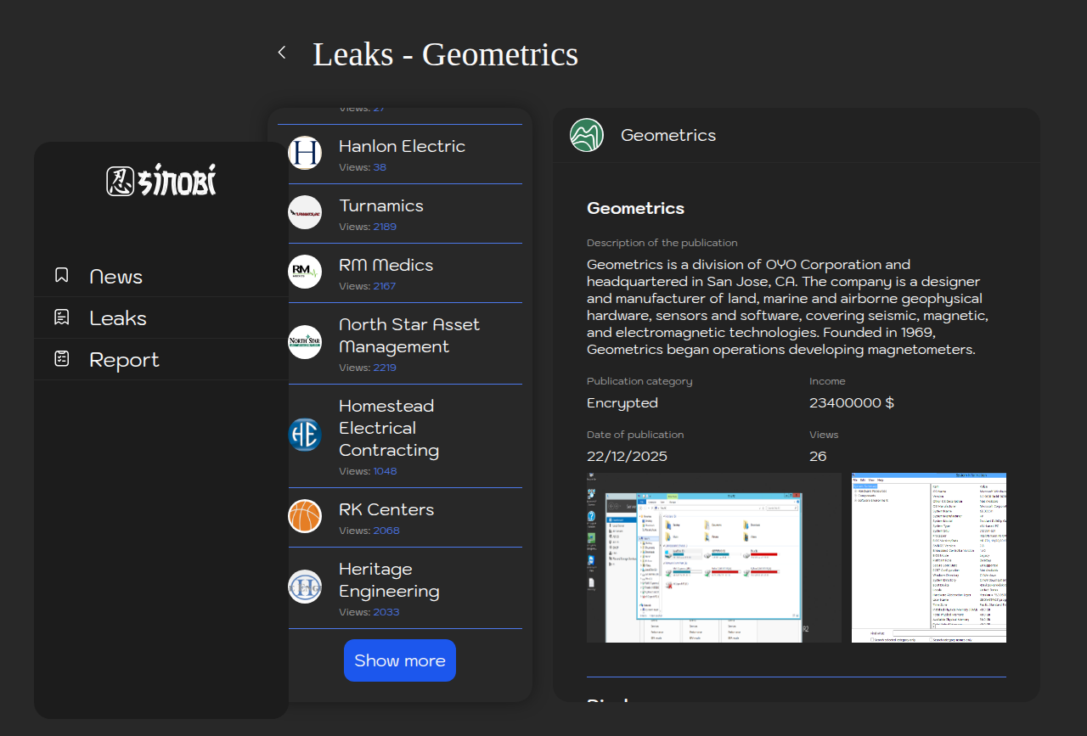Click the basketball logo for RK Centers
Image resolution: width=1087 pixels, height=736 pixels.
[305, 516]
